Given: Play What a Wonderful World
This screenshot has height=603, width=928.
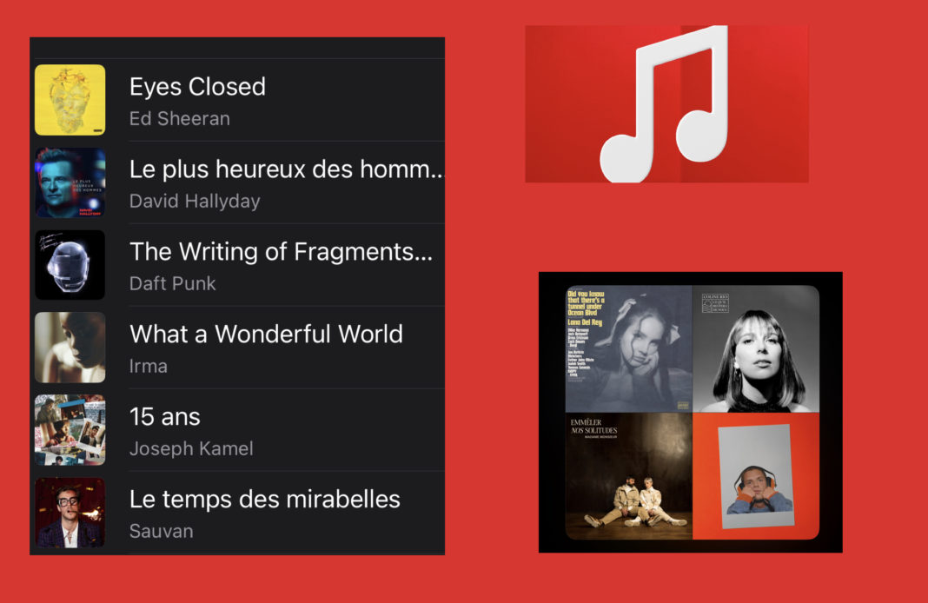Looking at the screenshot, I should coord(267,335).
